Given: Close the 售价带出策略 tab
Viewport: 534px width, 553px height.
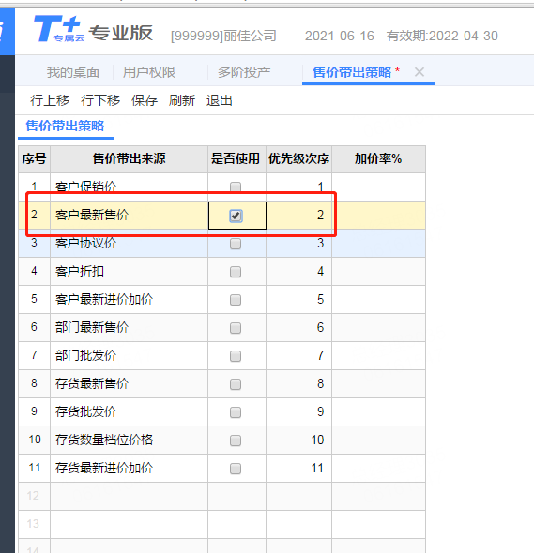Looking at the screenshot, I should coord(420,72).
